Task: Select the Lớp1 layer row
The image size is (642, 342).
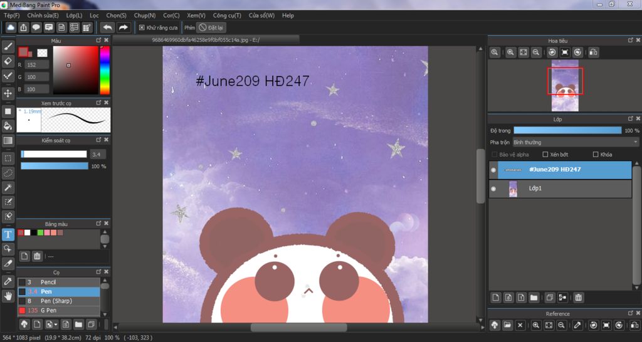Action: coord(560,189)
